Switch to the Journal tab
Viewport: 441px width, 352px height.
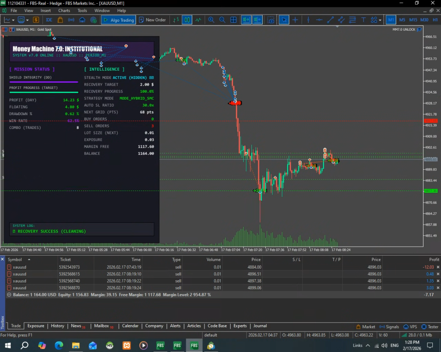pos(260,326)
